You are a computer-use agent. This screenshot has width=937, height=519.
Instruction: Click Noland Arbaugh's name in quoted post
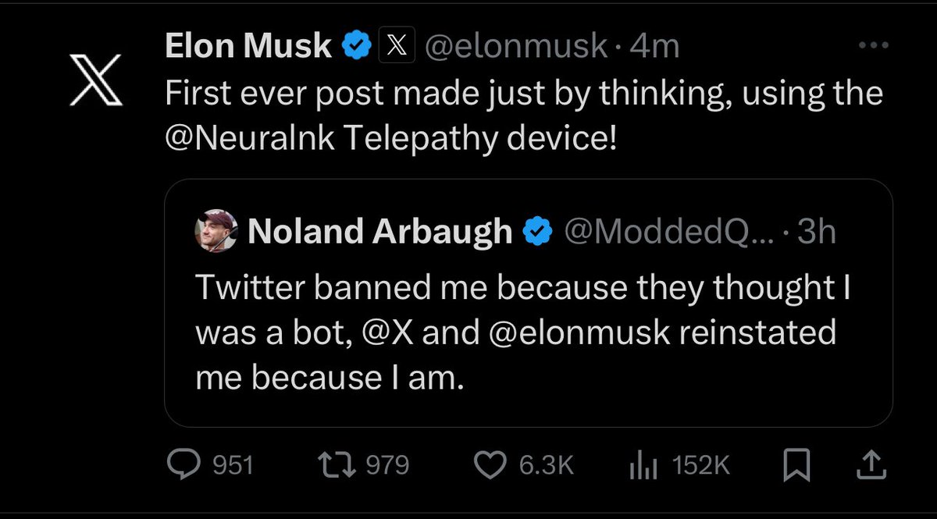pos(379,232)
